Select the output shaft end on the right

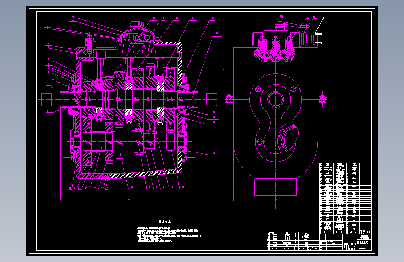(x=211, y=99)
